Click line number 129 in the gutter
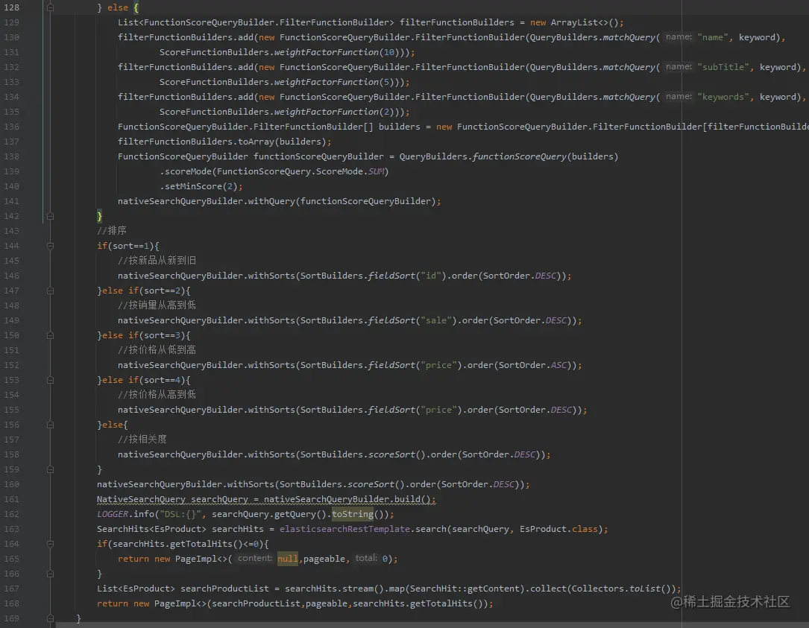 (x=11, y=22)
